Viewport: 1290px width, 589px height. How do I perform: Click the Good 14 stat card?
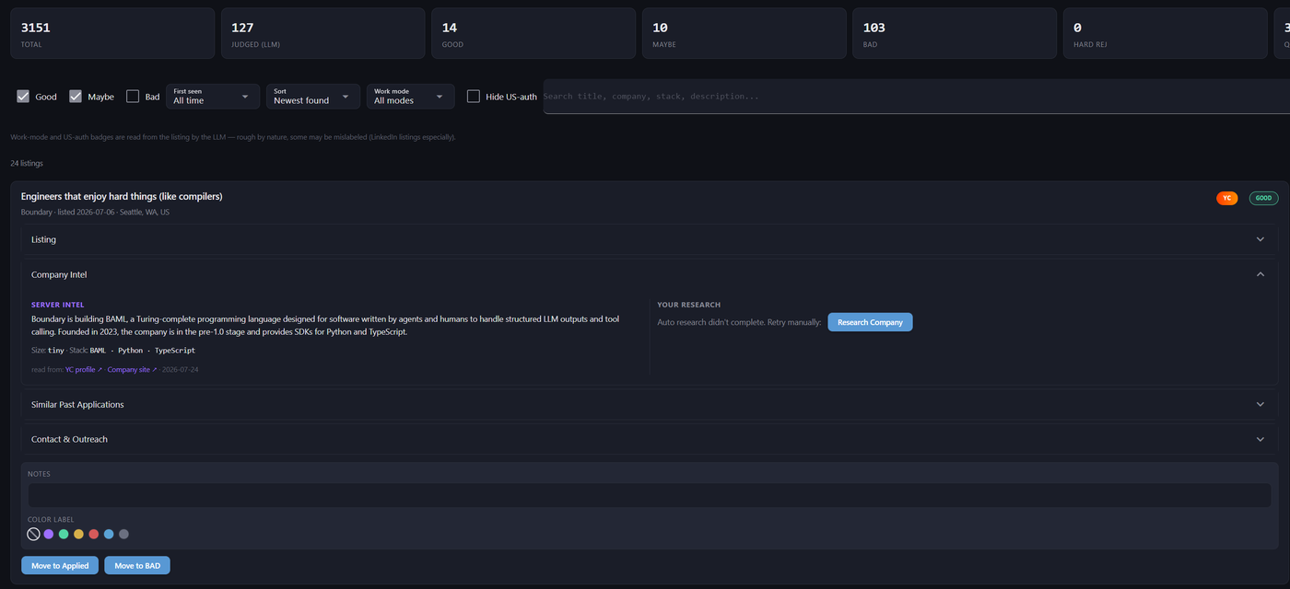534,33
